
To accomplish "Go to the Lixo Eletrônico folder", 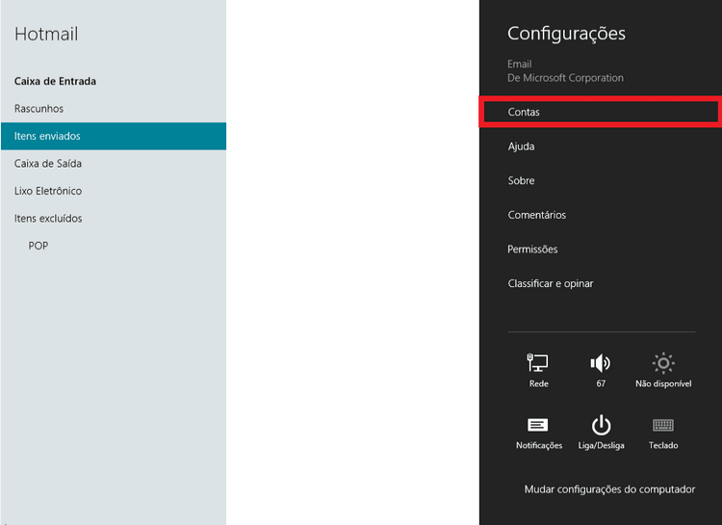I will [48, 191].
